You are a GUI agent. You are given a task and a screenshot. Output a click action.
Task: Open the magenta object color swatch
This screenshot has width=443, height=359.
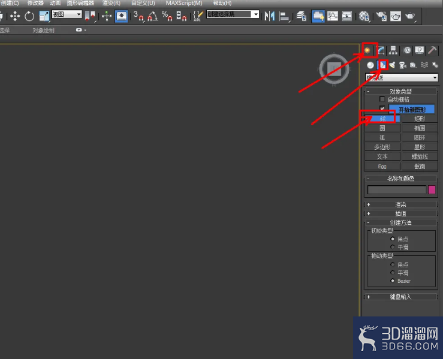(x=432, y=189)
